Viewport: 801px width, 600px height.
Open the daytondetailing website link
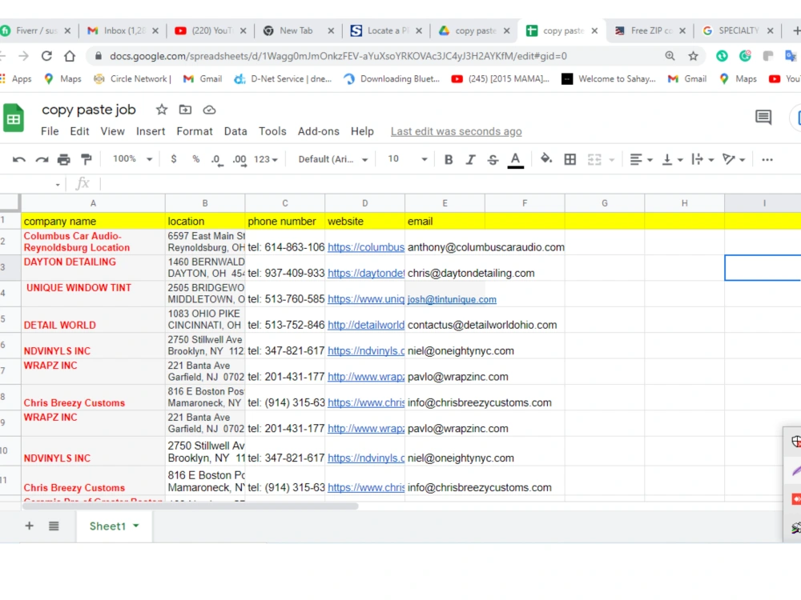click(366, 274)
